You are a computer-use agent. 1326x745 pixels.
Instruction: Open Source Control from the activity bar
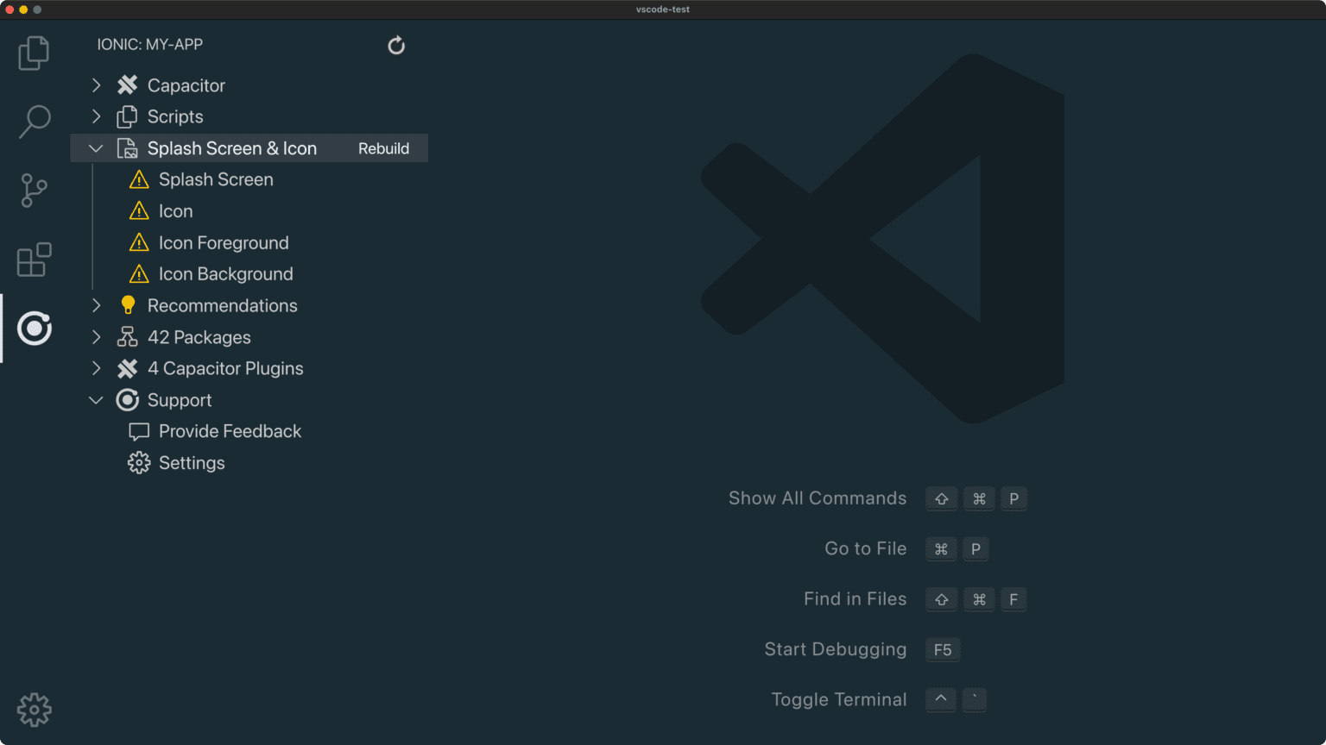[x=34, y=191]
